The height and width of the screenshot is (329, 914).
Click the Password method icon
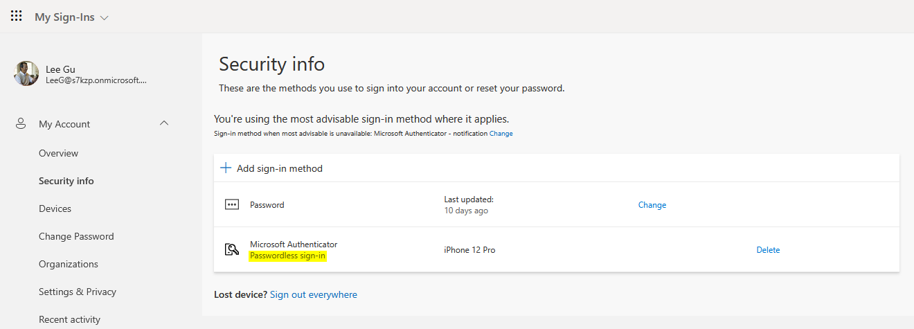pos(232,205)
